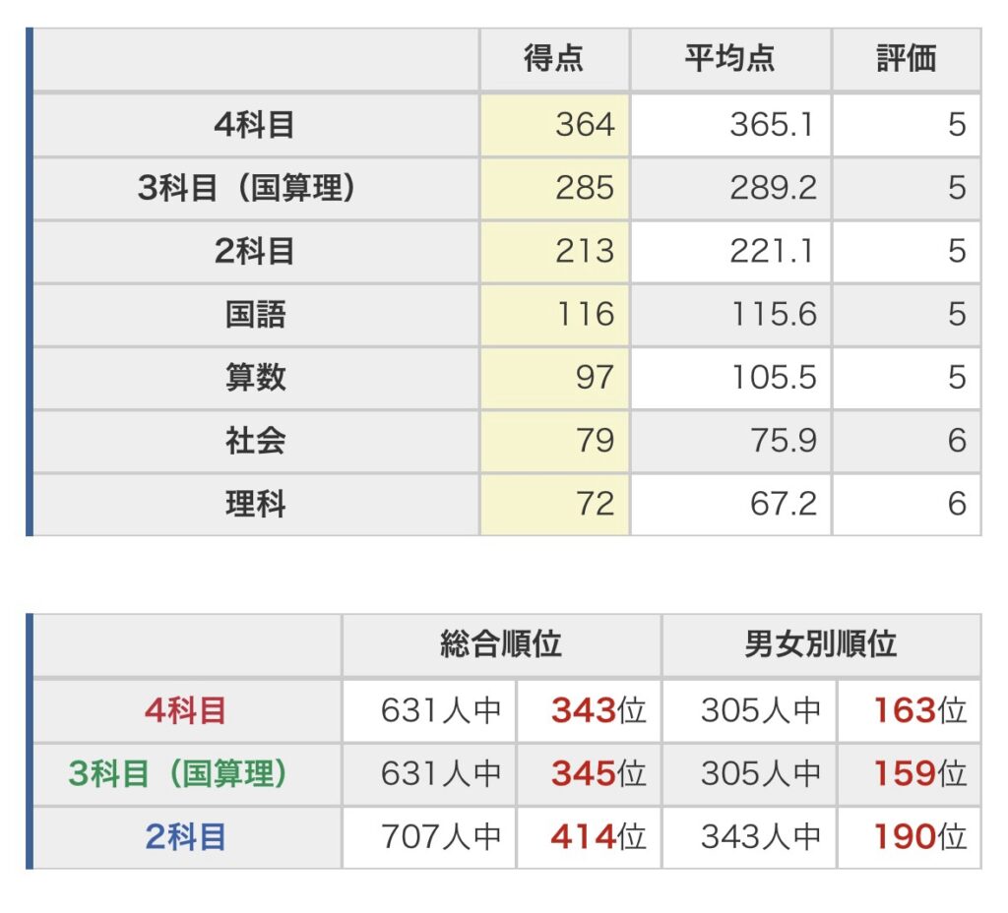Click the 国語 row label
Screen dimensions: 1008x913
pos(255,314)
